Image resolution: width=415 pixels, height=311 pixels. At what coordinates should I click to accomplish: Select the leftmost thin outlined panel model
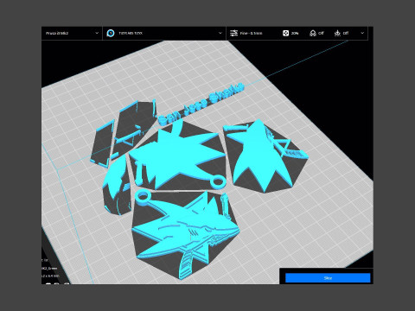pyautogui.click(x=102, y=144)
